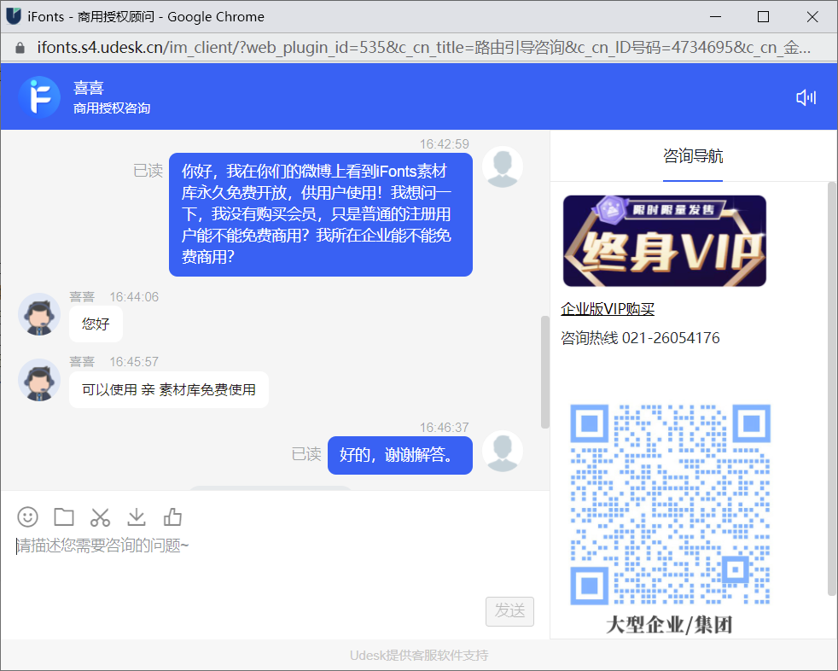Screen dimensions: 838x671
Task: Click user avatar beside 好的，谢谢解答
Action: (x=503, y=452)
